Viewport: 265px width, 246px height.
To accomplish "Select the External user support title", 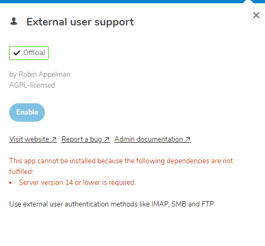I will click(80, 22).
